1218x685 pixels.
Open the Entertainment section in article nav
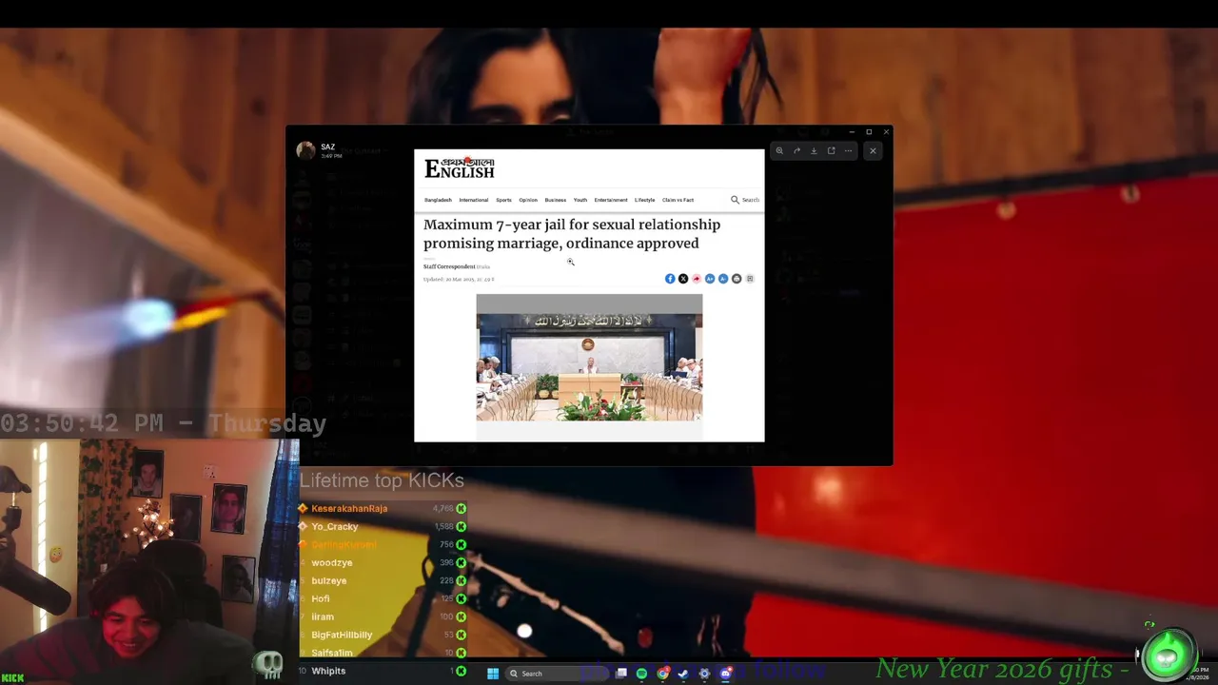611,200
